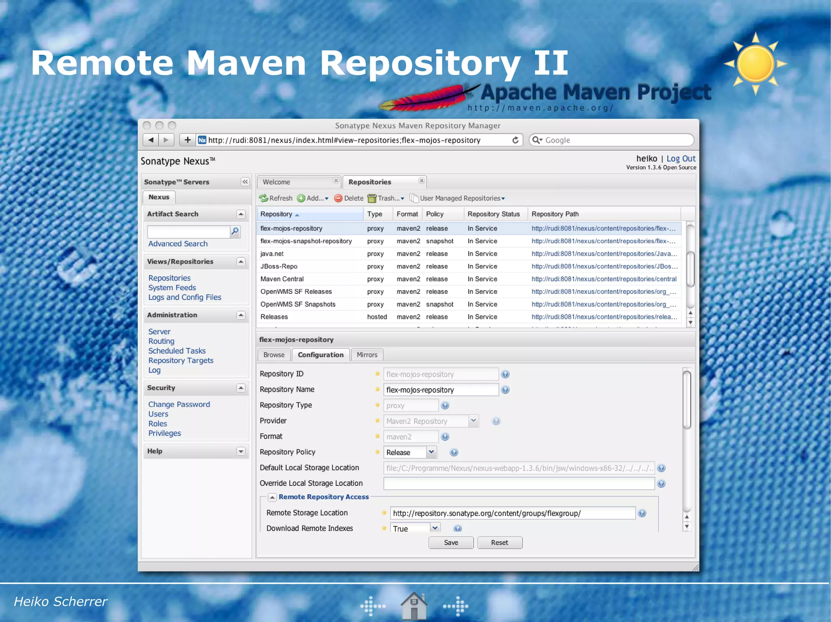This screenshot has height=622, width=831.
Task: Click the Remote Storage Location field
Action: tap(512, 513)
